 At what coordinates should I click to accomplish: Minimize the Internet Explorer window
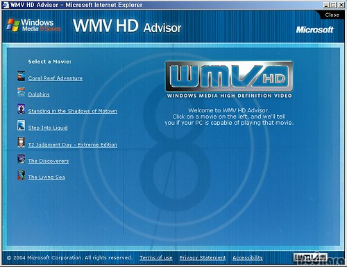click(x=325, y=5)
